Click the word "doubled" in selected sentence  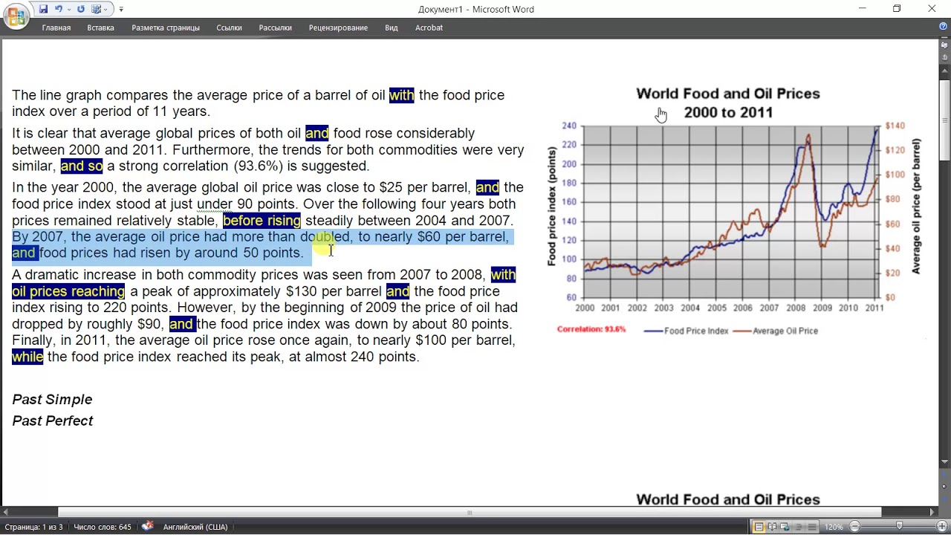(x=325, y=237)
